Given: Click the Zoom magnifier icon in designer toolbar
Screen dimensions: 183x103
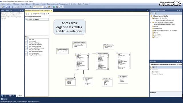Looking at the screenshot, I should pyautogui.click(x=47, y=14).
